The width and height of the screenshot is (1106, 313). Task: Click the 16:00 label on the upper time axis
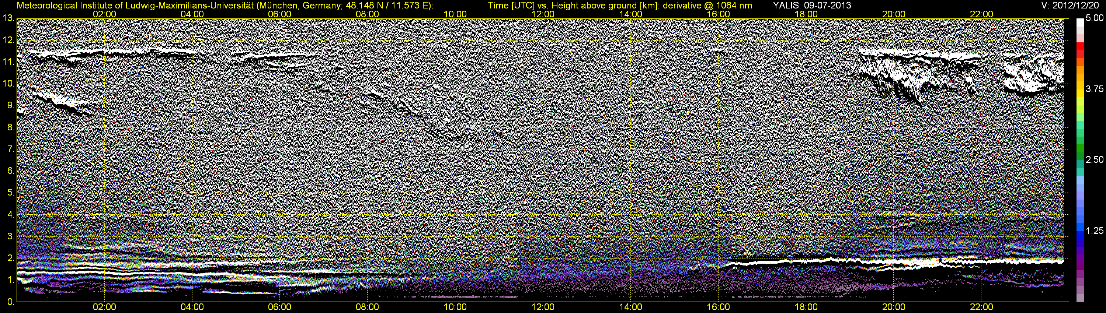pyautogui.click(x=718, y=14)
